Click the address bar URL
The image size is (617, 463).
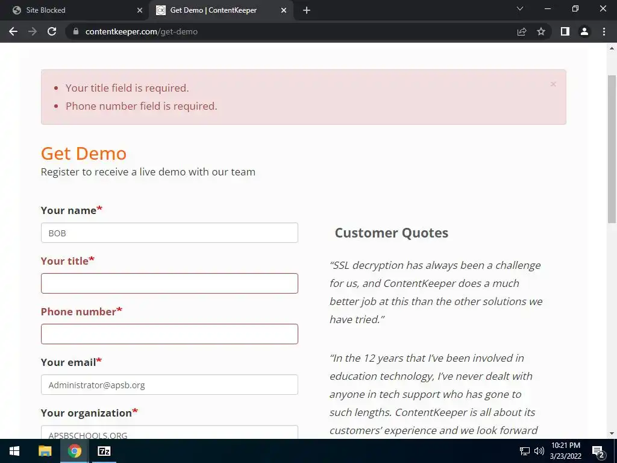(141, 31)
